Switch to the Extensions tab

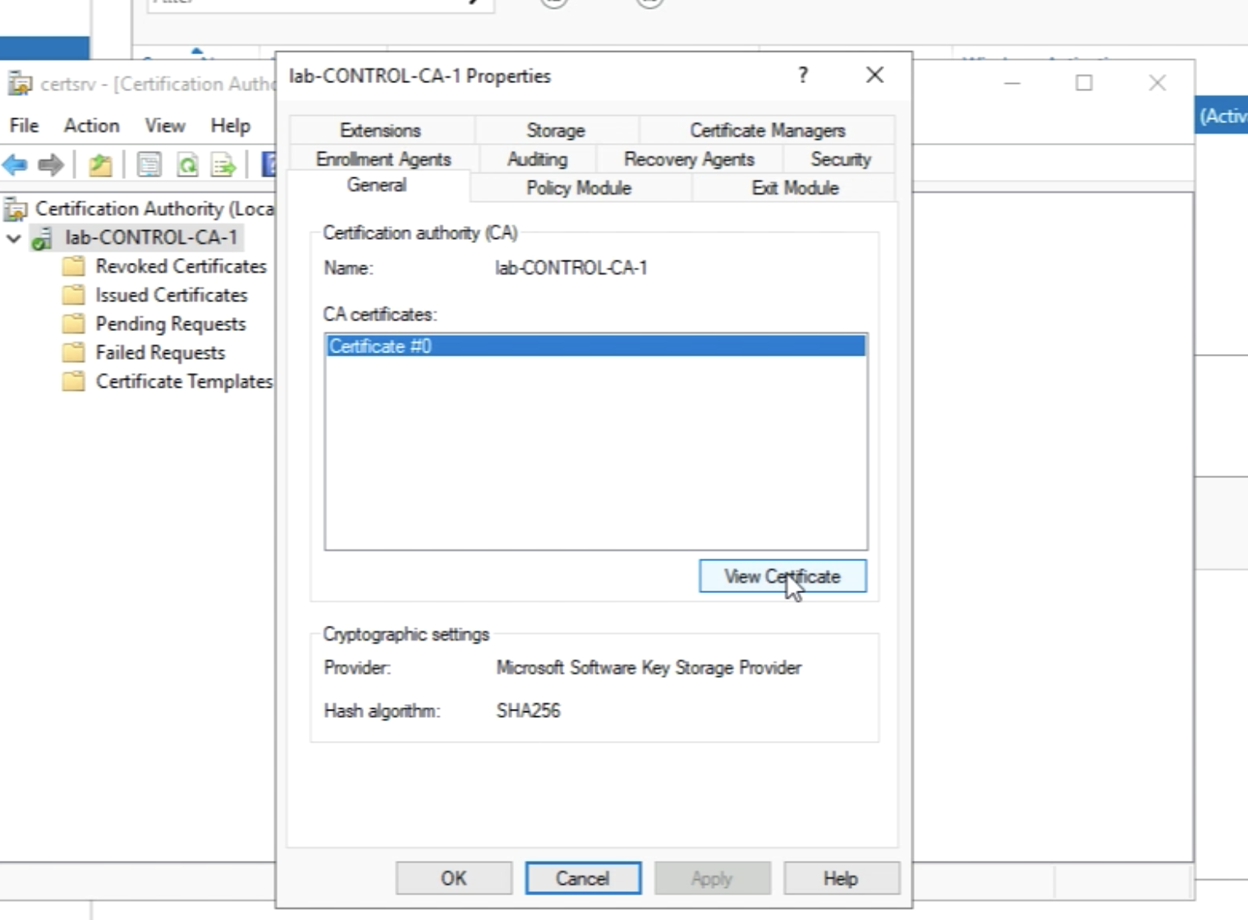(x=380, y=131)
